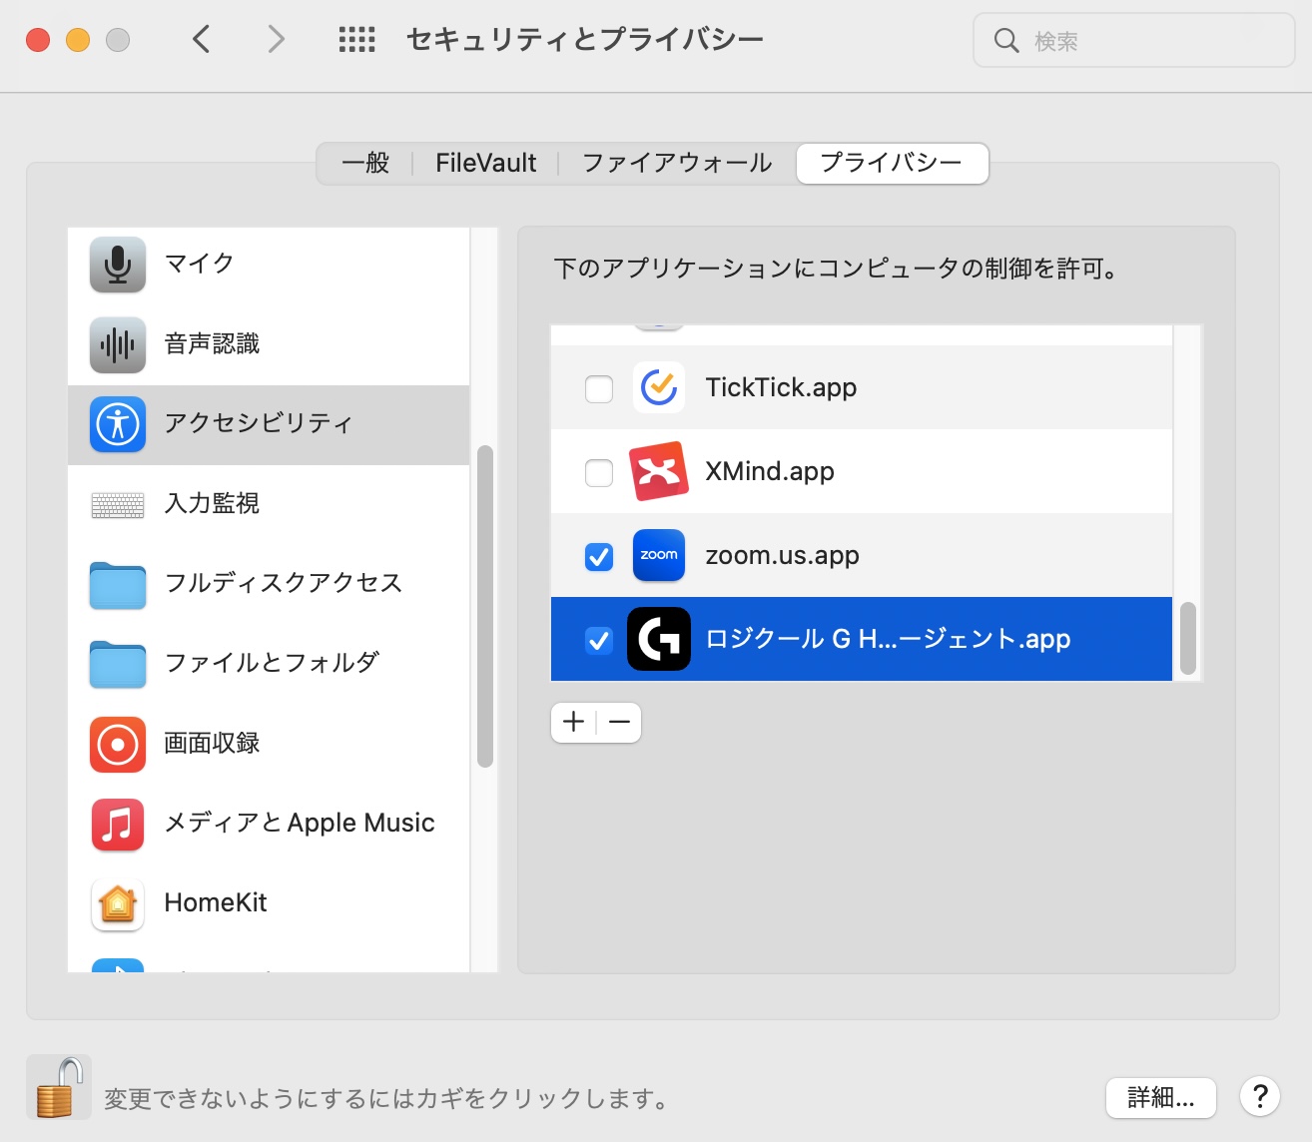Click the lock icon to prevent changes

[x=59, y=1087]
